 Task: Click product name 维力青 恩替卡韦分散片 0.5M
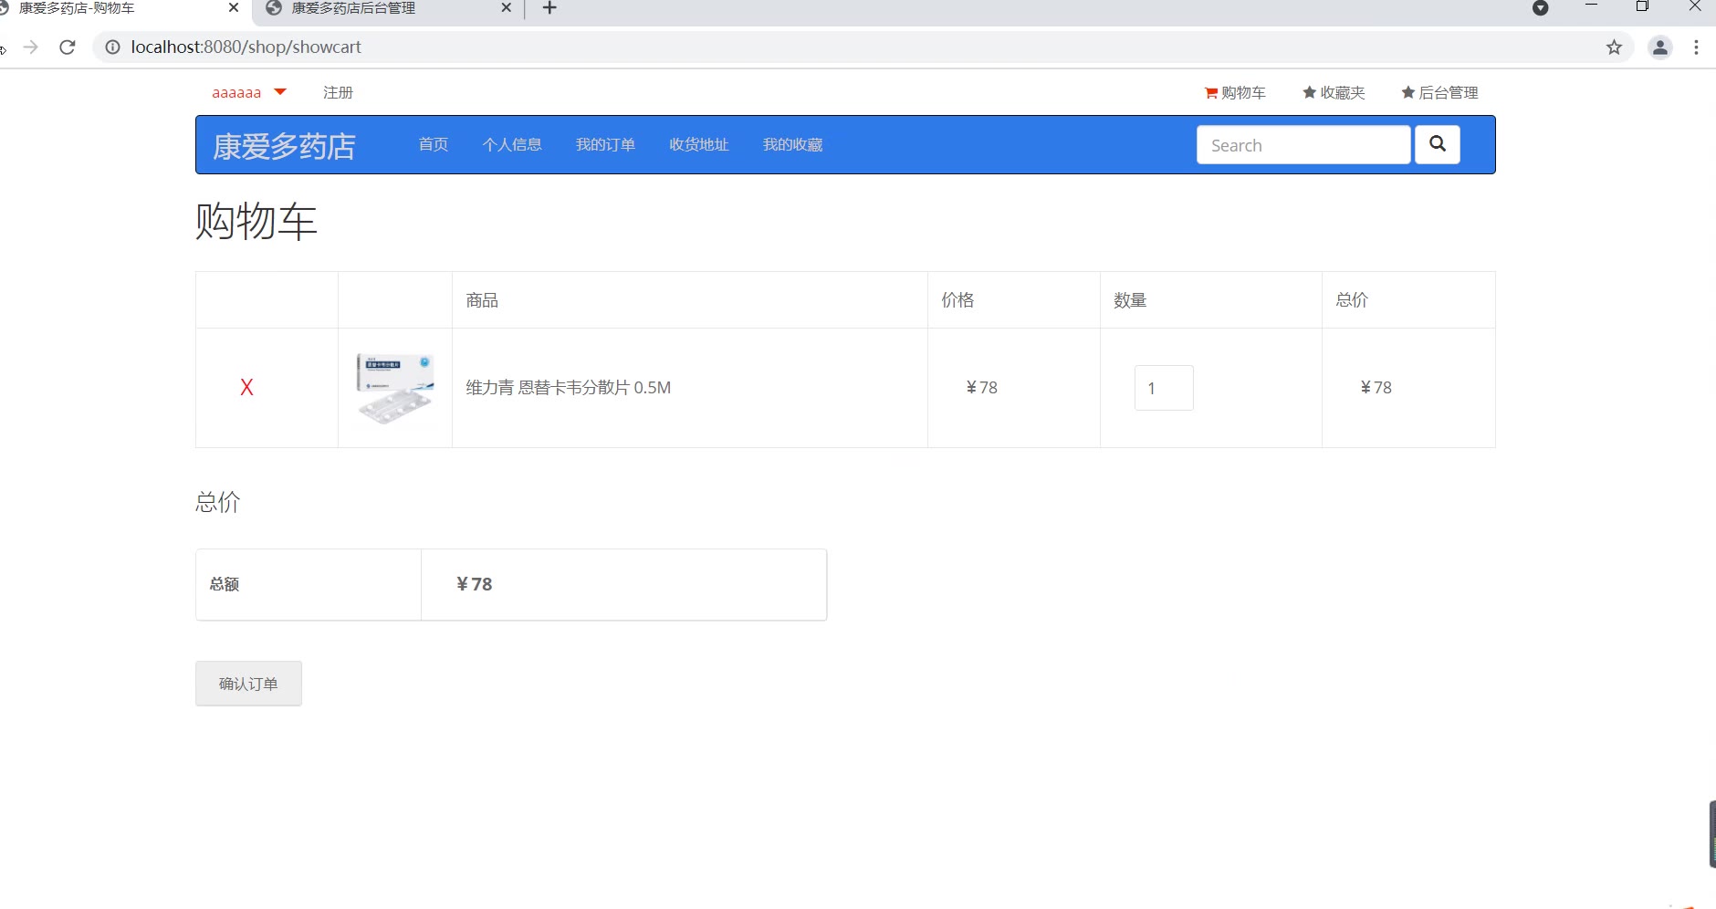(x=569, y=388)
